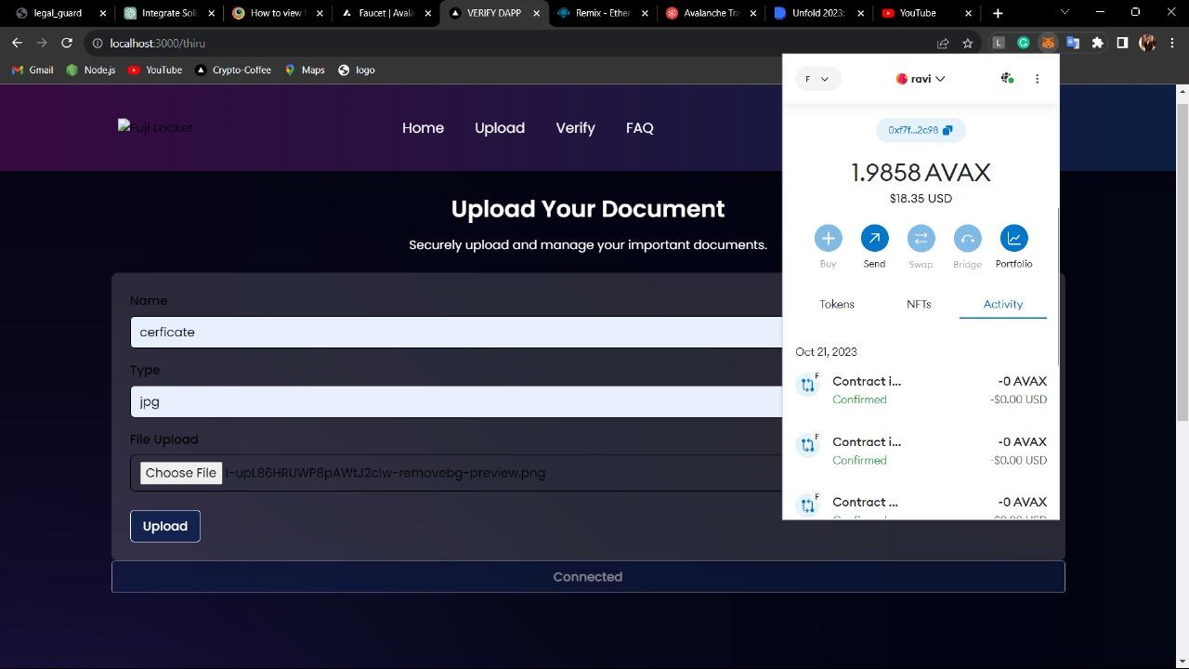Open the tab search chevron
This screenshot has height=669, width=1189.
[1065, 12]
